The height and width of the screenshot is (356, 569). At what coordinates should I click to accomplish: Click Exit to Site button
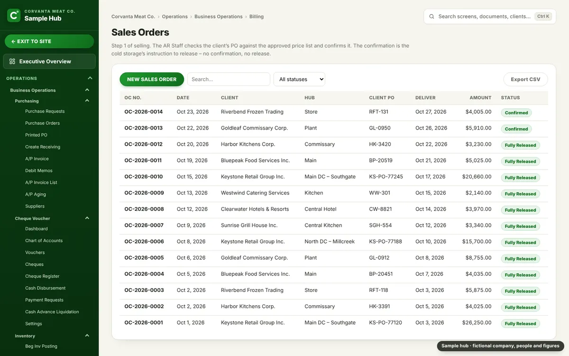pyautogui.click(x=49, y=41)
